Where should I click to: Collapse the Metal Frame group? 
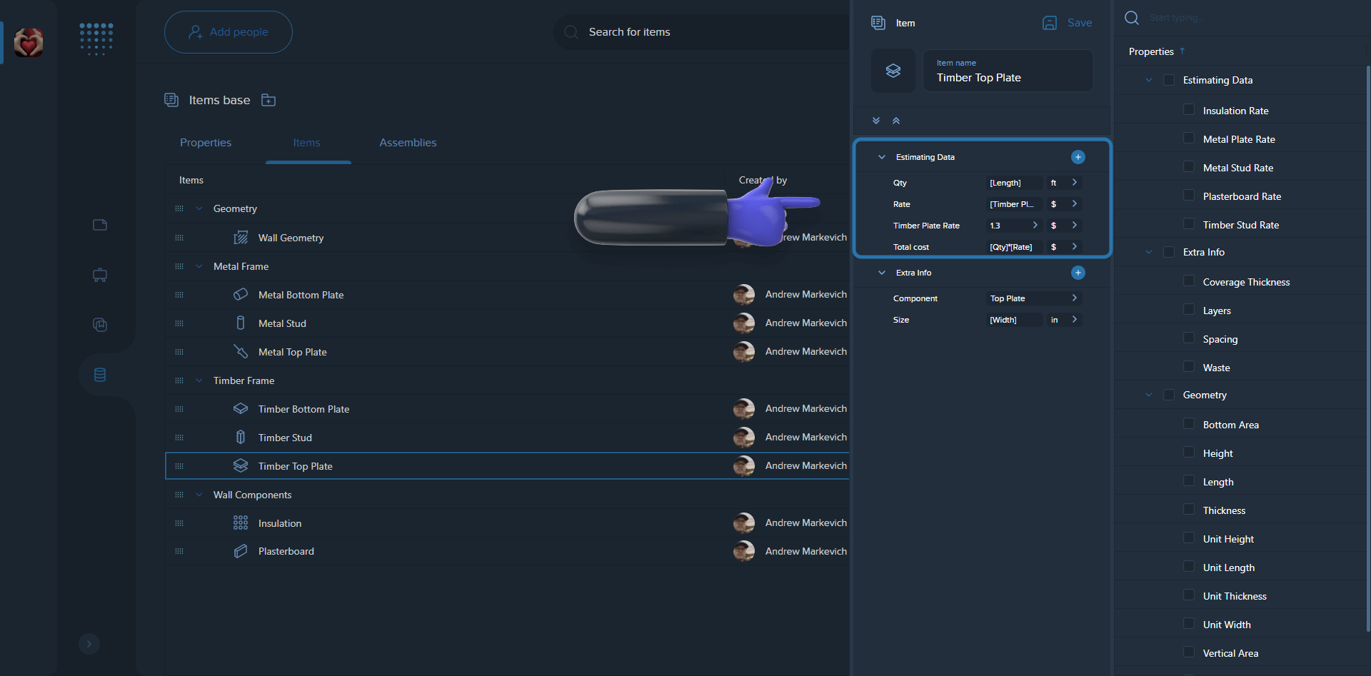(199, 266)
